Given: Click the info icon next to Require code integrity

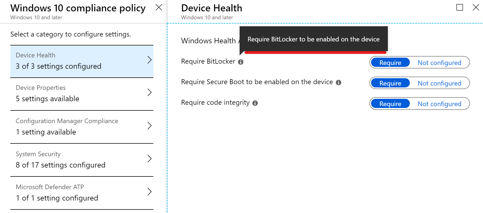Looking at the screenshot, I should tap(255, 103).
